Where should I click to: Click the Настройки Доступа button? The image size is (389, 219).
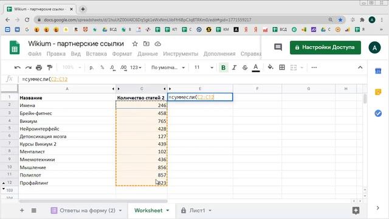(x=325, y=47)
